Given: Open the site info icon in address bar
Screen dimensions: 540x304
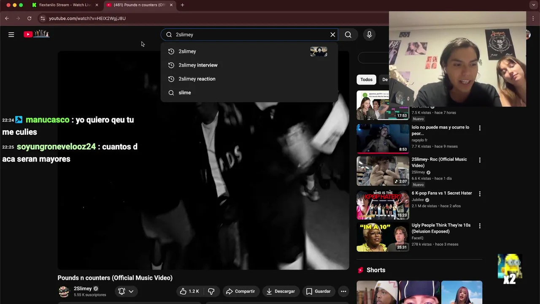Looking at the screenshot, I should click(x=42, y=18).
